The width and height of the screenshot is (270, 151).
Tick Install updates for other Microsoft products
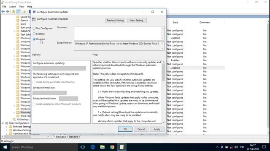(34, 104)
